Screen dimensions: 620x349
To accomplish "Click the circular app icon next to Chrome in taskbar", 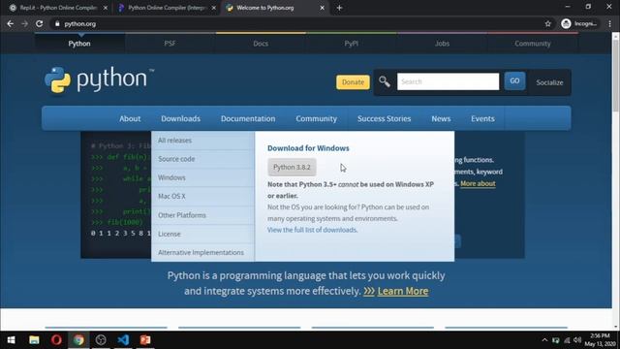I will [x=101, y=340].
